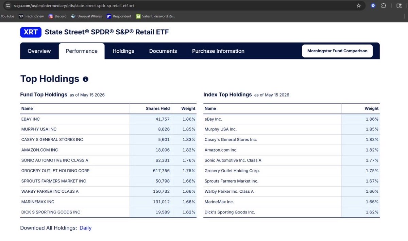Open the Respondent bookmark
The image size is (408, 241).
[x=119, y=16]
